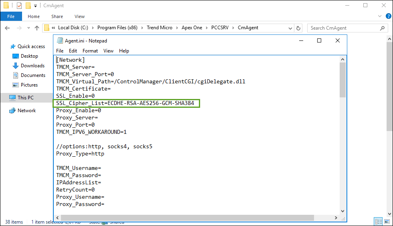This screenshot has height=226, width=393.
Task: Open the recent locations dropdown arrow
Action: coord(28,28)
